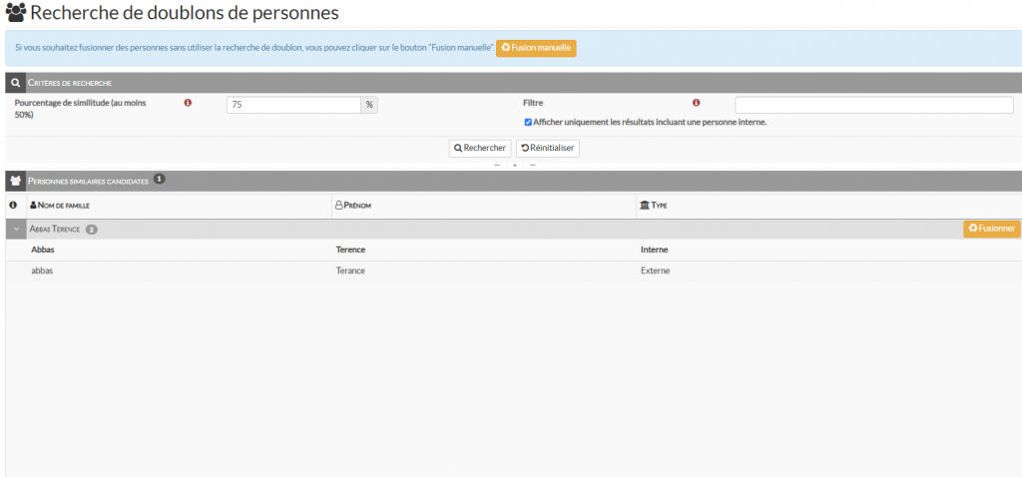Click the Rechercher button
Viewport: 1022px width, 477px height.
point(480,148)
